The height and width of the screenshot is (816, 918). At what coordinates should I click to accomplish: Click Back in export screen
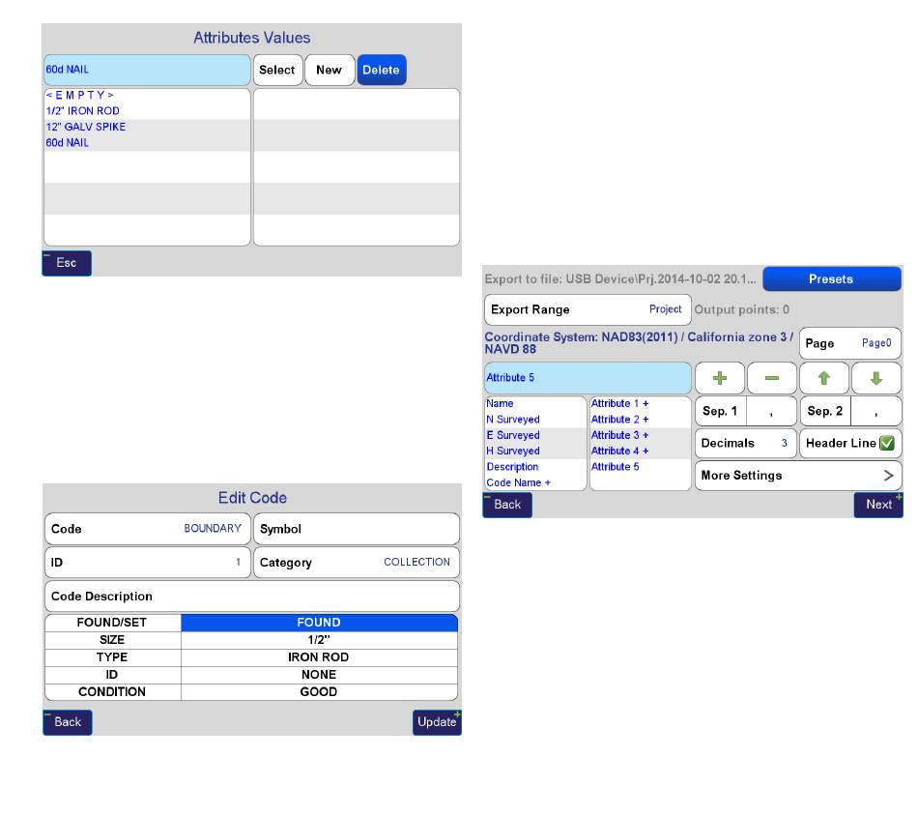507,505
